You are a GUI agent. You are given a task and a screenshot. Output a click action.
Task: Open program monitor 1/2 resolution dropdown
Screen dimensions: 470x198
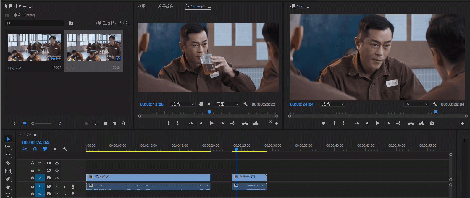(x=416, y=104)
